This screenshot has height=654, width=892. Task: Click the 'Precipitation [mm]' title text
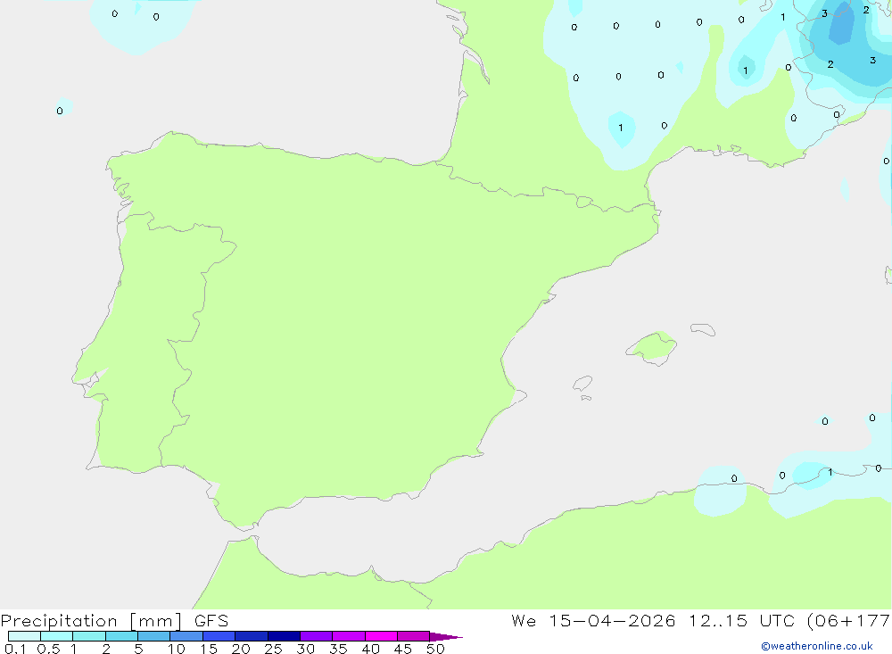91,621
